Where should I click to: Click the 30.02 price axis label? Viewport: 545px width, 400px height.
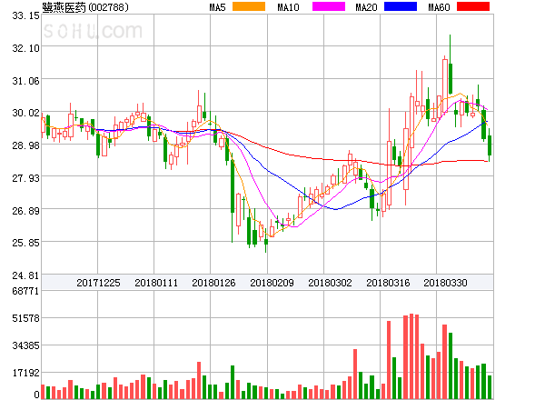pyautogui.click(x=25, y=113)
